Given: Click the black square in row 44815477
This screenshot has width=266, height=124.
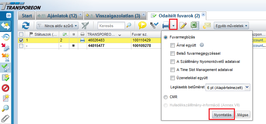Looking at the screenshot, I should point(73,46).
